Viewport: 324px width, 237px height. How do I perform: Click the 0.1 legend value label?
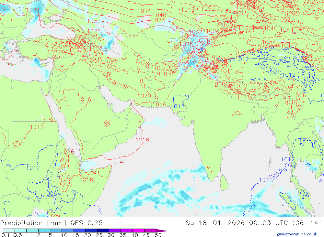6,235
